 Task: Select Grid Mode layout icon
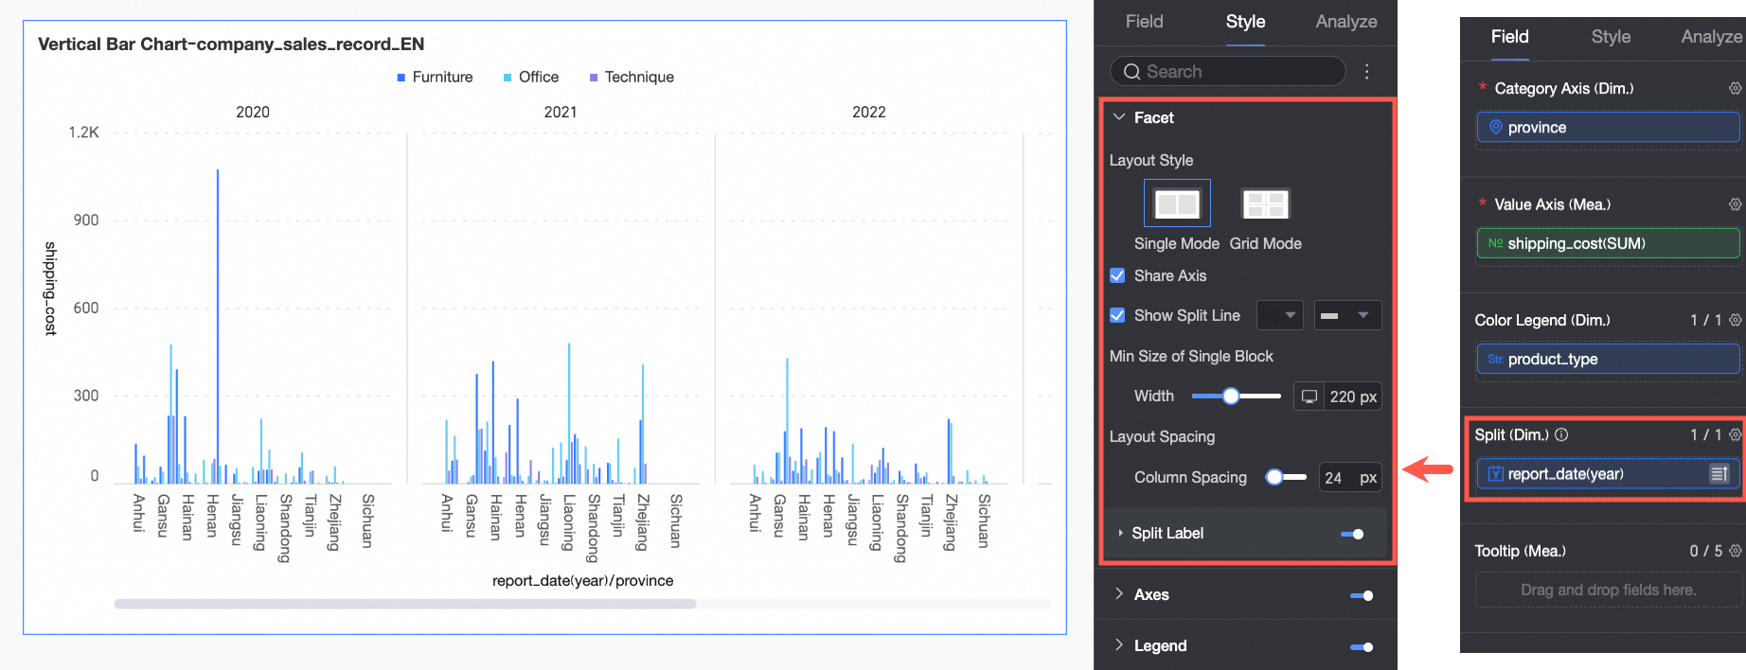(1265, 203)
